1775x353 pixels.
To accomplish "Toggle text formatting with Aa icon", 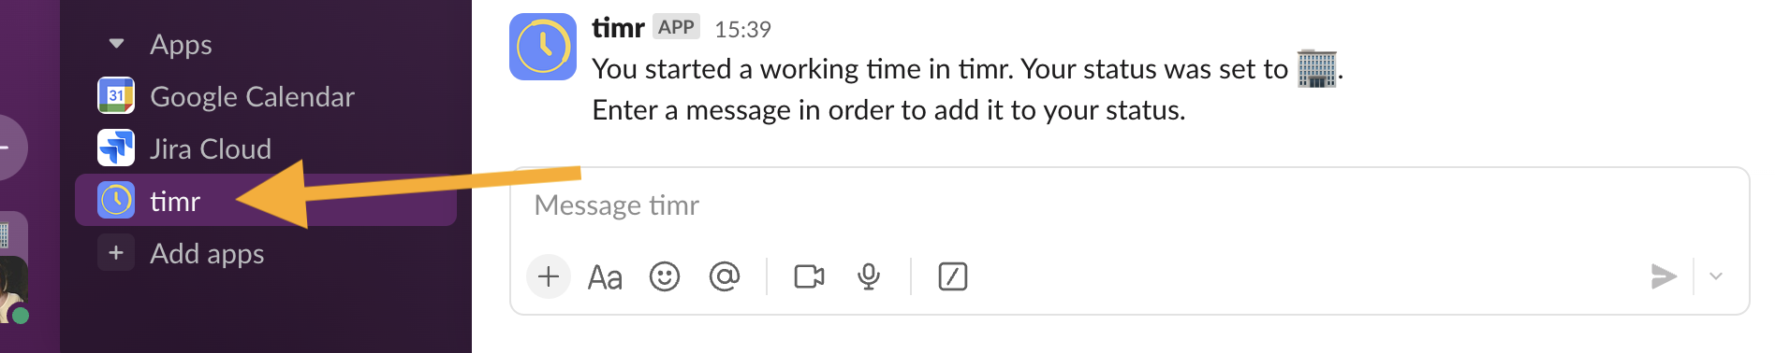I will point(605,277).
